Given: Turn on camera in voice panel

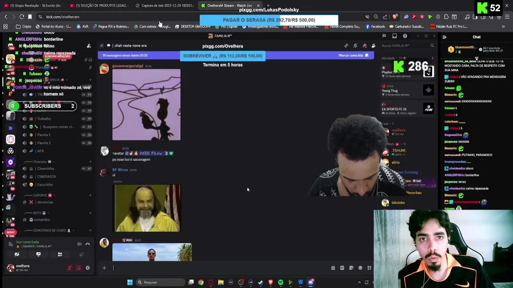Looking at the screenshot, I should (x=17, y=254).
